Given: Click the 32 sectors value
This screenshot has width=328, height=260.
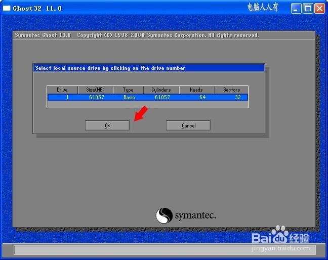Looking at the screenshot, I should click(237, 97).
